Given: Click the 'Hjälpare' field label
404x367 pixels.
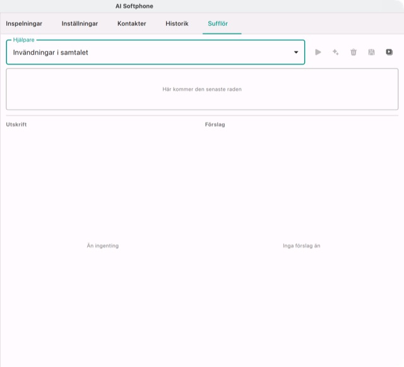Looking at the screenshot, I should pyautogui.click(x=24, y=40).
